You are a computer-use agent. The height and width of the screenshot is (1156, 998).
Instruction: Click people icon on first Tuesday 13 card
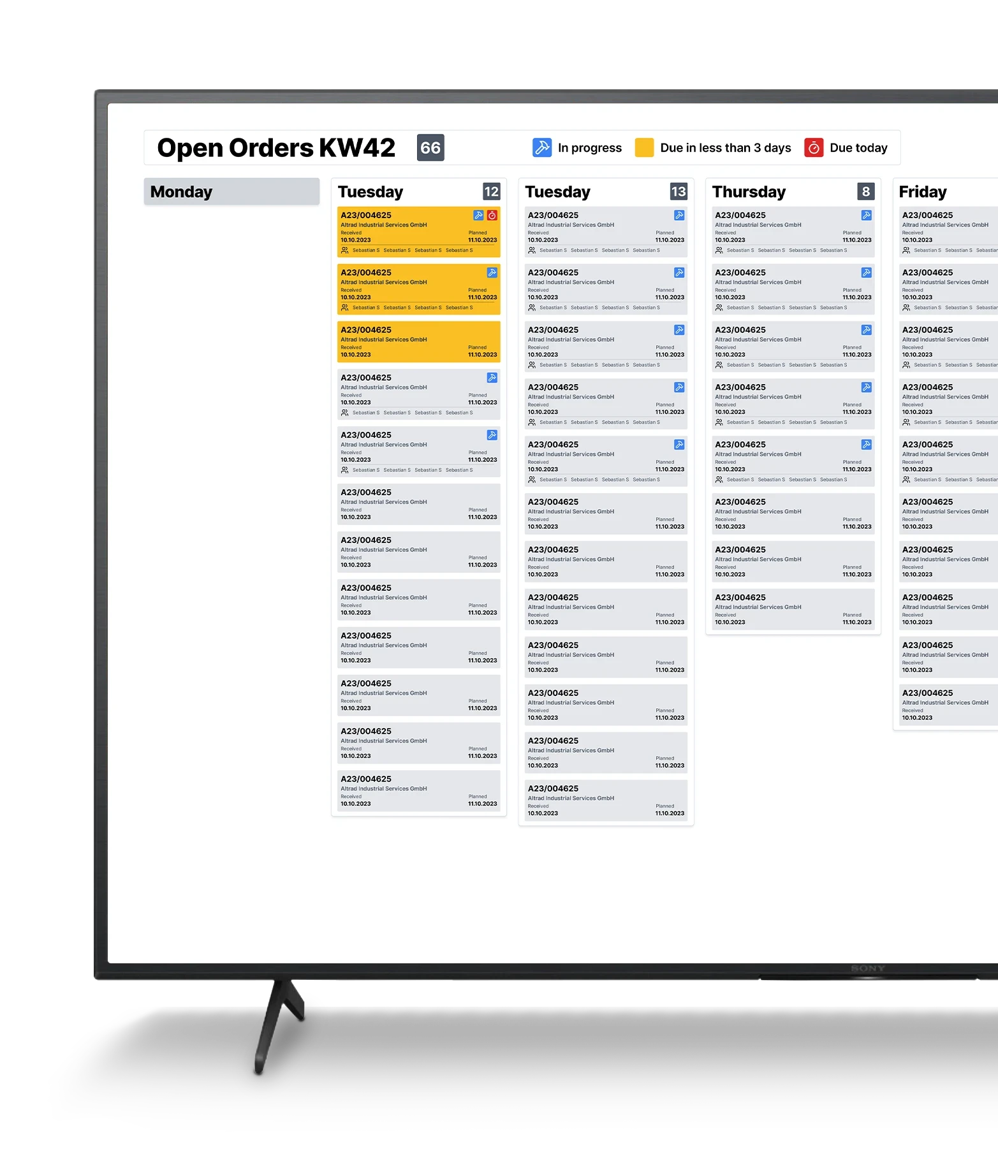click(x=532, y=250)
